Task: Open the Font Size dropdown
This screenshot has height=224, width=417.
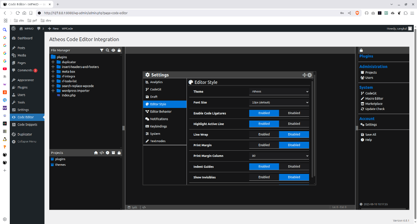Action: (279, 102)
